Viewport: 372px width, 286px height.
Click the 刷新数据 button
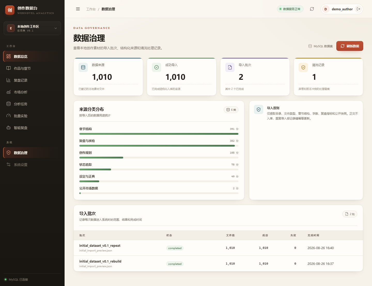click(350, 46)
